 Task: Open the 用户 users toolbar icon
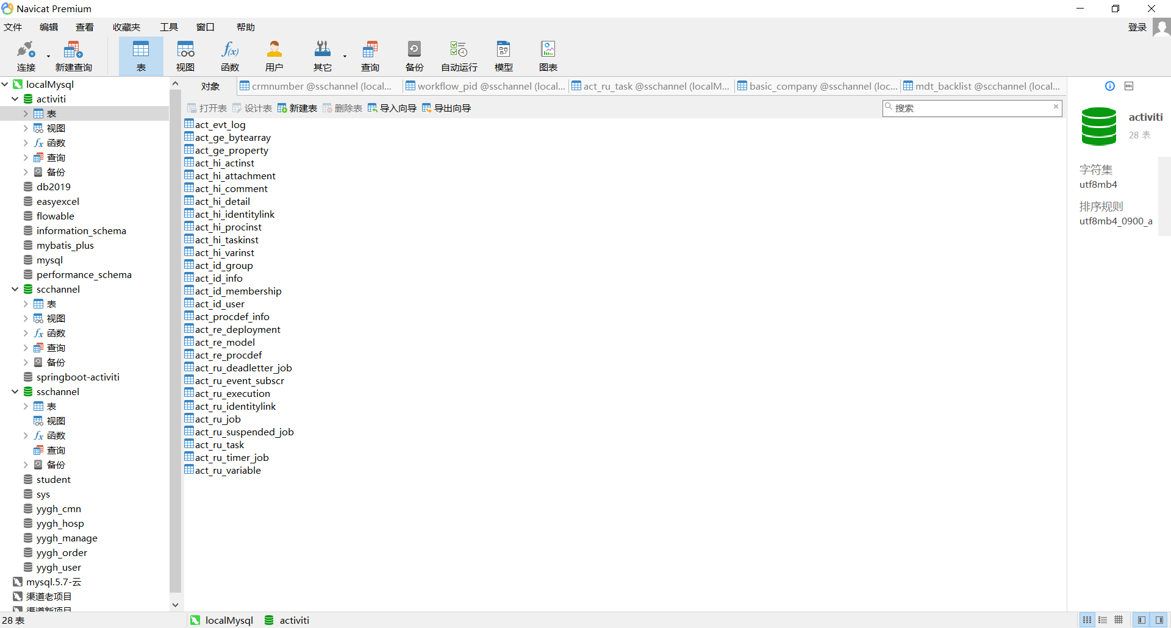click(274, 55)
